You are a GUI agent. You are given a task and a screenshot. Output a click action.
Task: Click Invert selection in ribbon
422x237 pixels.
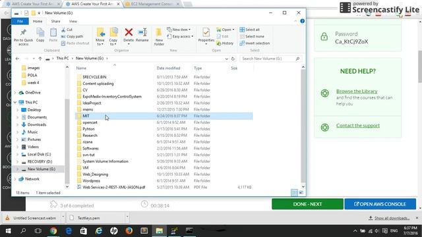click(x=255, y=43)
